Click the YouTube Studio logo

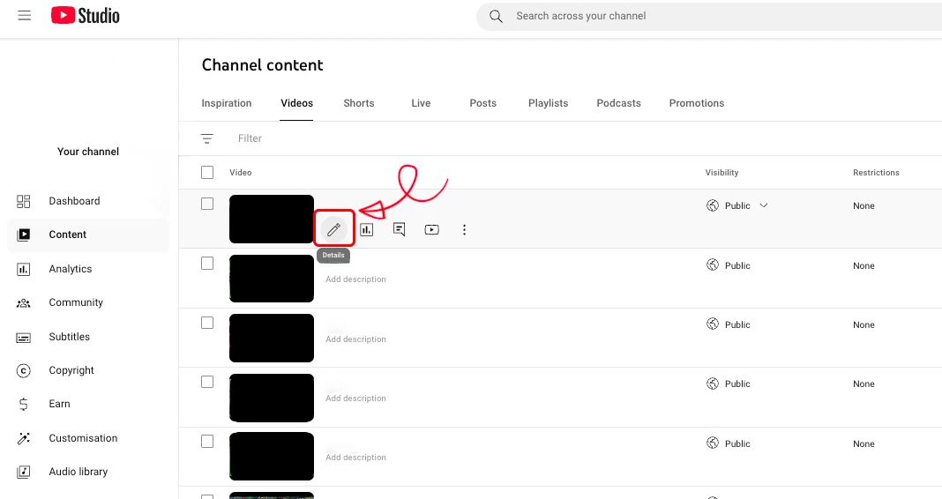tap(86, 16)
